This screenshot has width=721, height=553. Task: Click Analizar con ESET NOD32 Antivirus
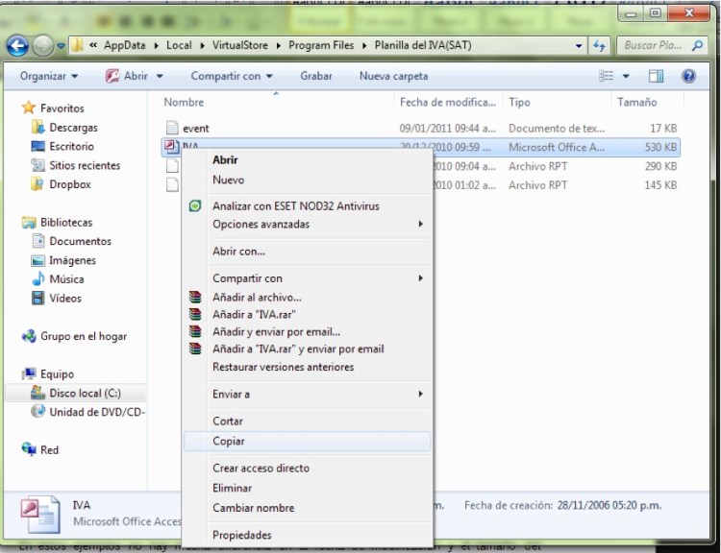coord(295,206)
